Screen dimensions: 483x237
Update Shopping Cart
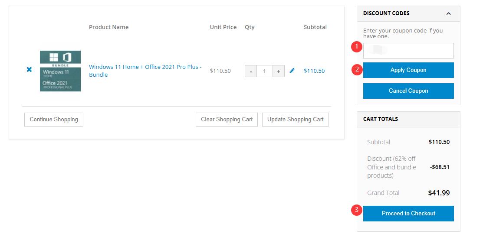point(296,120)
